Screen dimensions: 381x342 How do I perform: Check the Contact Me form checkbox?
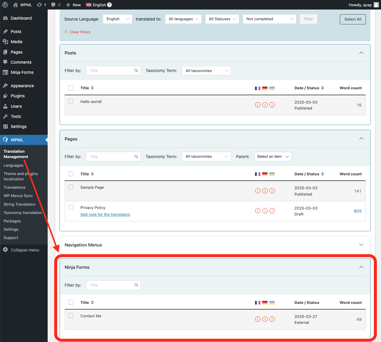click(71, 316)
